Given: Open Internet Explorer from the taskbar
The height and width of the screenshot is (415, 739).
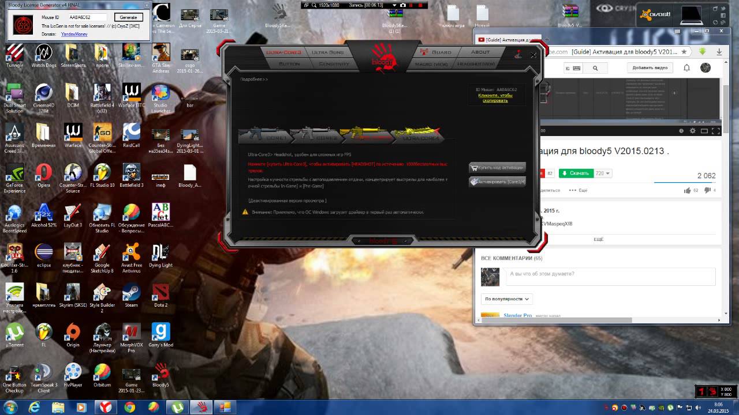Looking at the screenshot, I should (35, 407).
